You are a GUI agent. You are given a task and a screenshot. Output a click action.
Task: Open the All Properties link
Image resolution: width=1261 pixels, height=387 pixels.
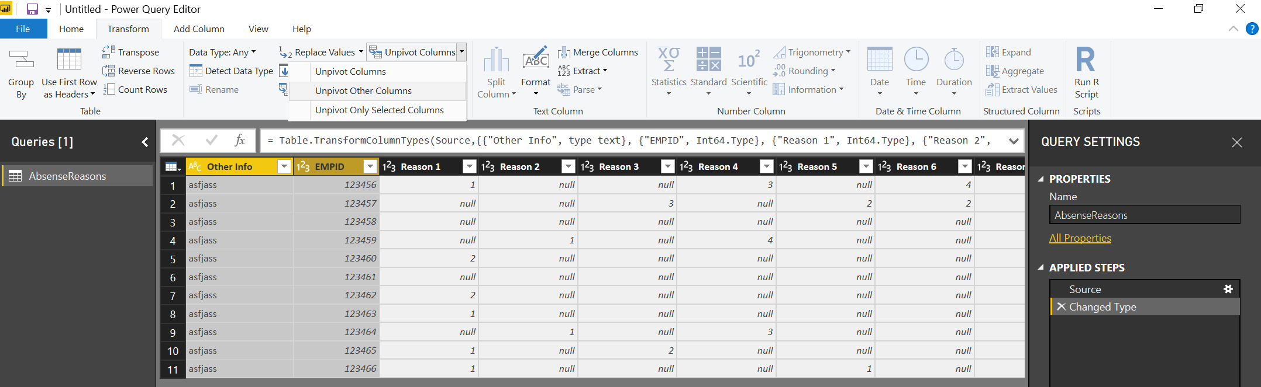pyautogui.click(x=1080, y=238)
